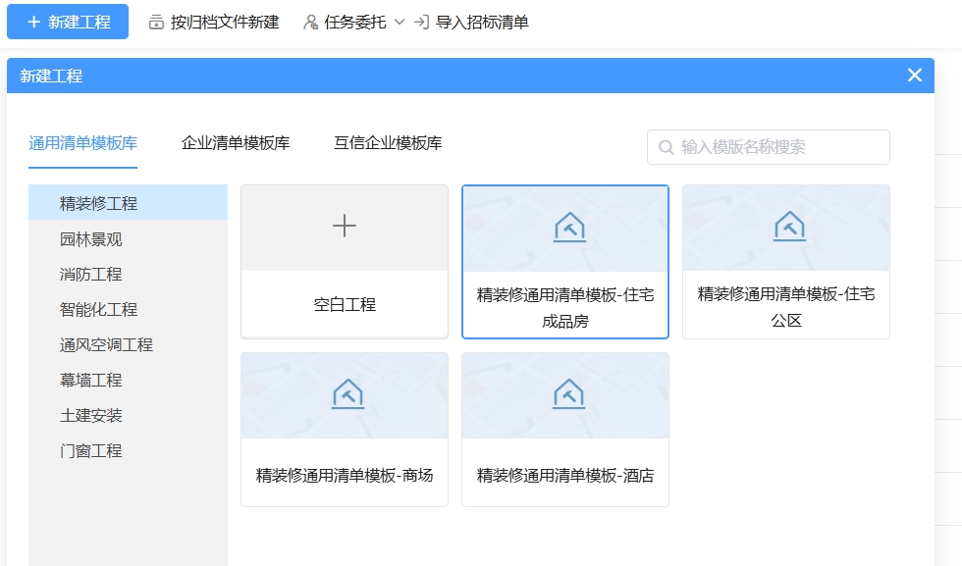
Task: Pick 门窗工程 in the left list
Action: click(x=91, y=451)
